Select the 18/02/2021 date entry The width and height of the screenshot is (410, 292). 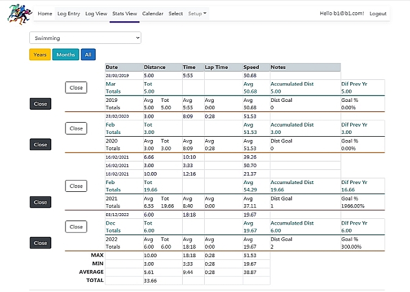[117, 174]
